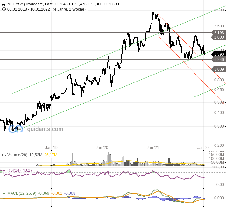This screenshot has height=207, width=226.
Task: Click the RSI purple line icon
Action: 4,170
